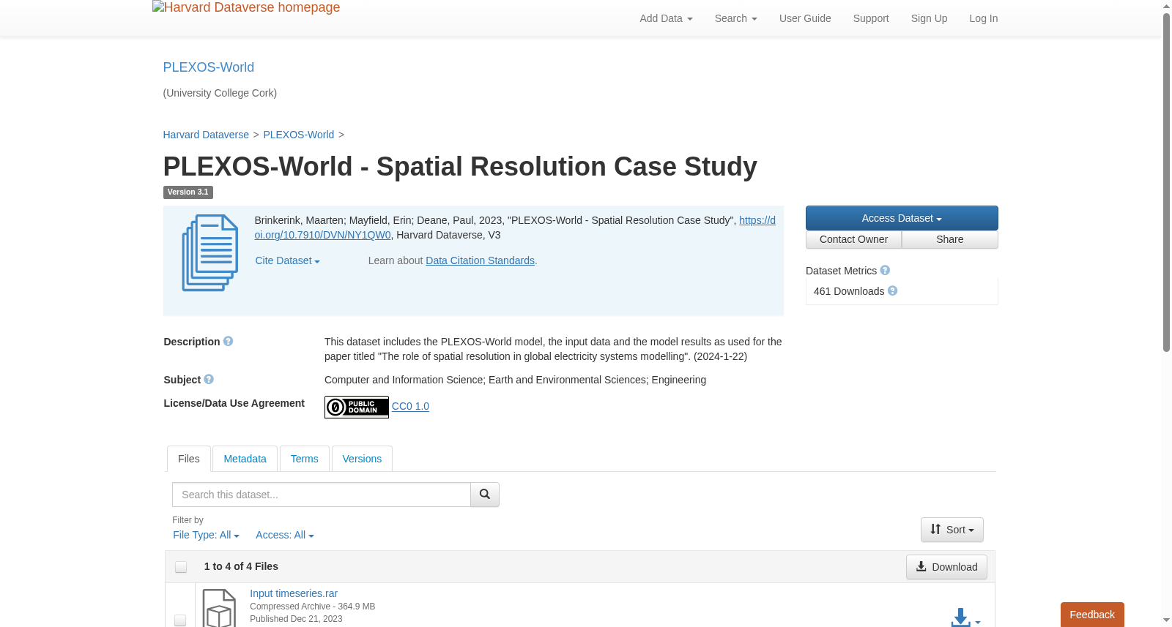
Task: Click the help icon next to Subject
Action: (x=209, y=380)
